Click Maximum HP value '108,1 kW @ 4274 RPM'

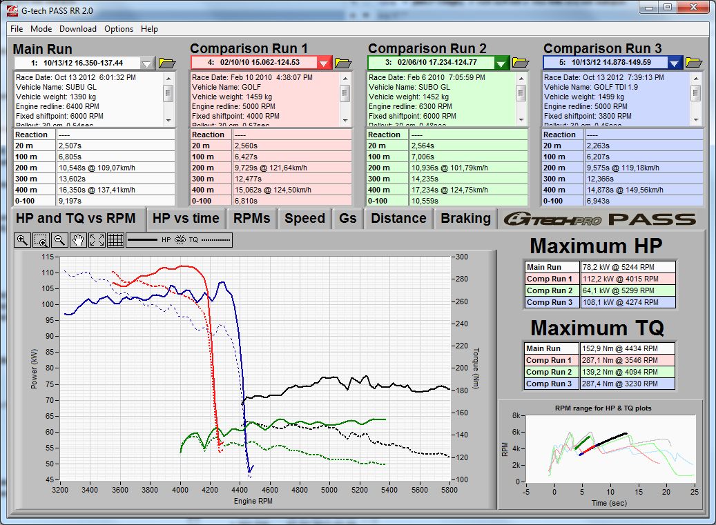(628, 302)
